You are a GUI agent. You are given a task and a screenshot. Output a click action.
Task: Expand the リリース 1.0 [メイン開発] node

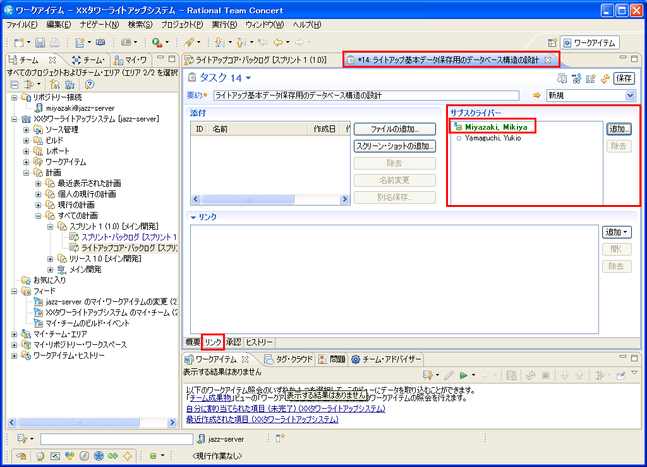click(x=50, y=259)
